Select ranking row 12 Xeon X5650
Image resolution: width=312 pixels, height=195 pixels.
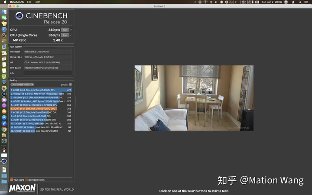coord(41,131)
